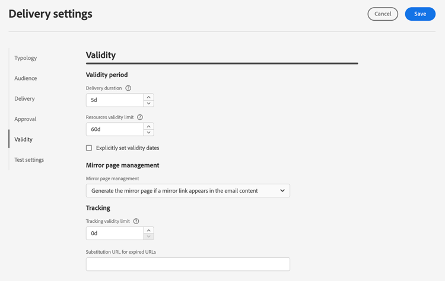This screenshot has height=281, width=445.
Task: Enable Explicitly set validity dates checkbox
Action: coord(89,148)
